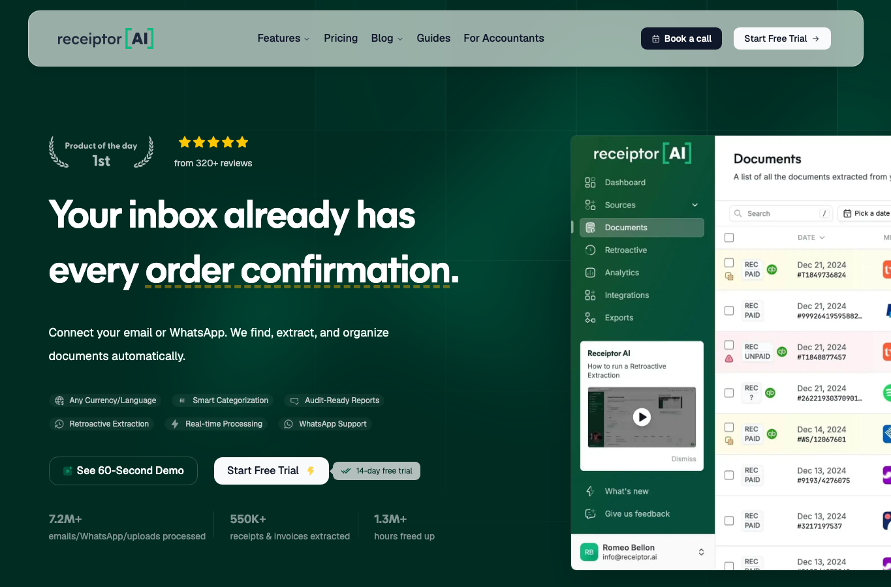Image resolution: width=891 pixels, height=587 pixels.
Task: Click the from 320+ reviews text
Action: [x=213, y=163]
